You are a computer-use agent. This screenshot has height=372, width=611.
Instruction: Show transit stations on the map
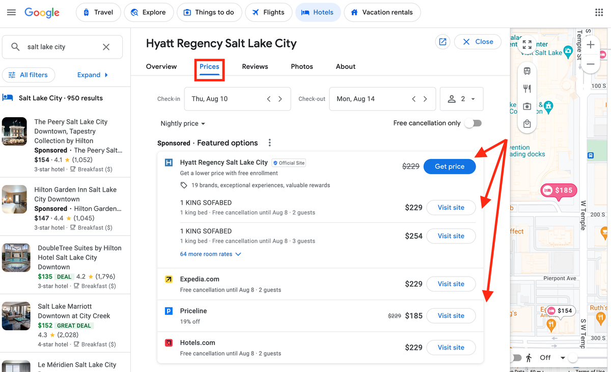[x=527, y=71]
